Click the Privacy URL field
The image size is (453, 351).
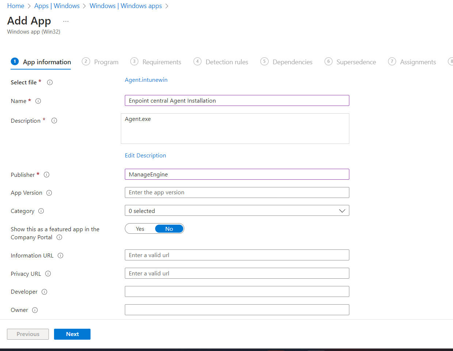(237, 273)
